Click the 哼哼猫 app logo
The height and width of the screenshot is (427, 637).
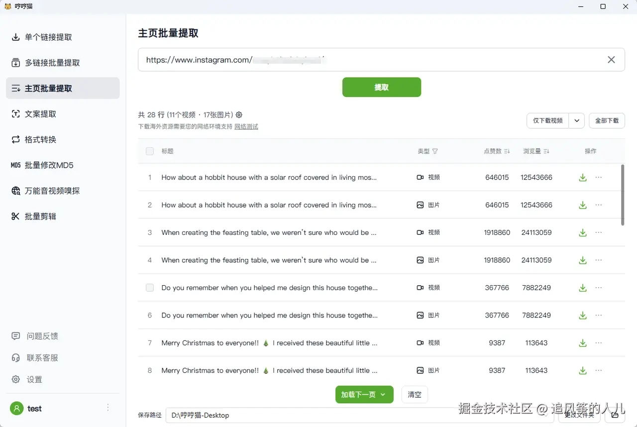click(7, 6)
